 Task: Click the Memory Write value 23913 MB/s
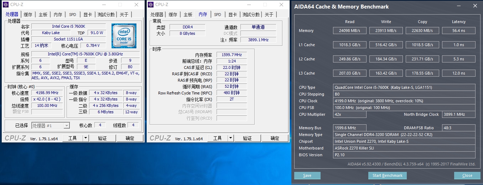click(386, 31)
